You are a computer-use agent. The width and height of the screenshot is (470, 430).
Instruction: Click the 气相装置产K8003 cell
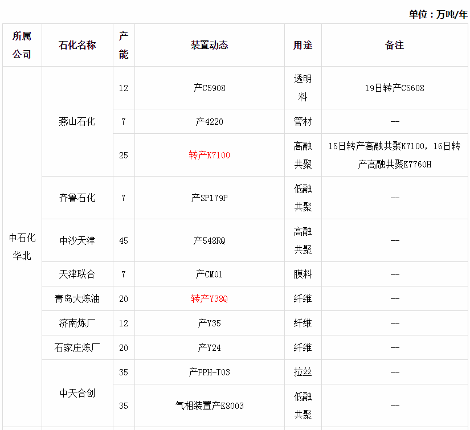209,406
